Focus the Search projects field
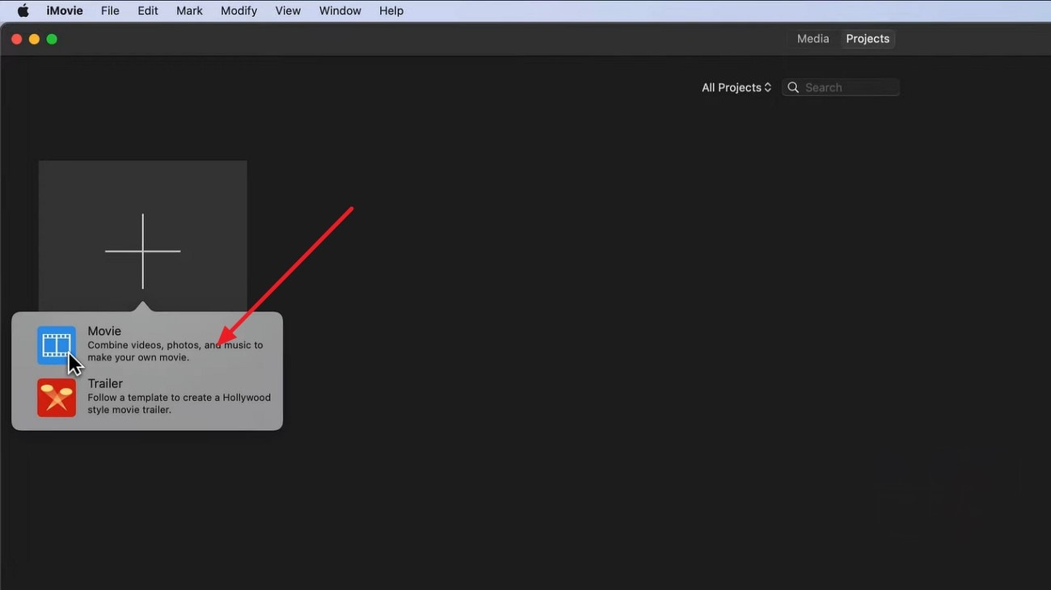The height and width of the screenshot is (590, 1051). pyautogui.click(x=841, y=87)
